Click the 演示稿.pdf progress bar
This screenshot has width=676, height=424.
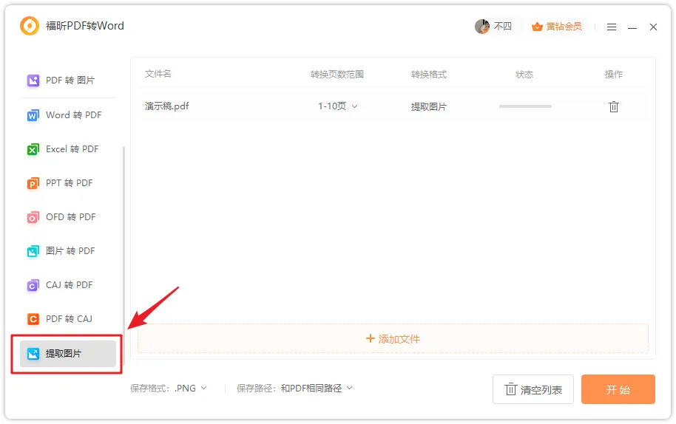pyautogui.click(x=525, y=106)
